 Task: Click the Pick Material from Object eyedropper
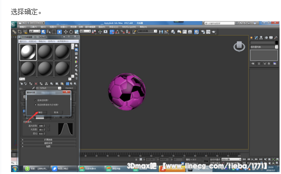pyautogui.click(x=34, y=88)
